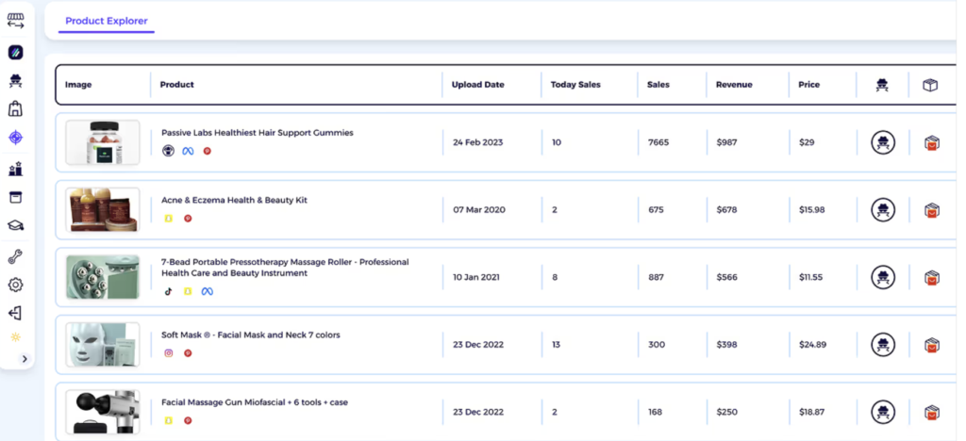The image size is (966, 441).
Task: Click the Meta icon under the Massage Roller
Action: click(208, 291)
